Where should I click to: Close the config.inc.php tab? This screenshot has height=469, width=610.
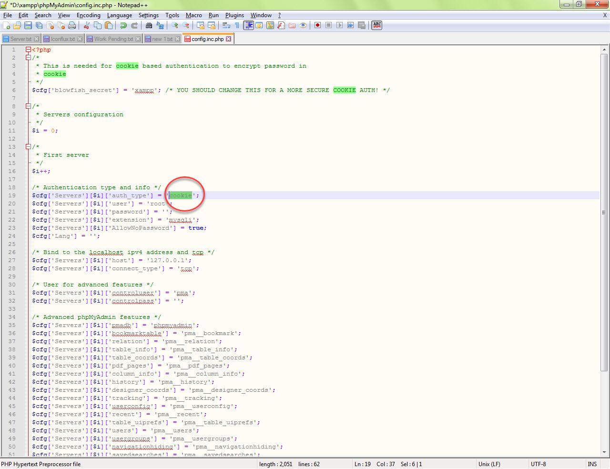[x=229, y=39]
